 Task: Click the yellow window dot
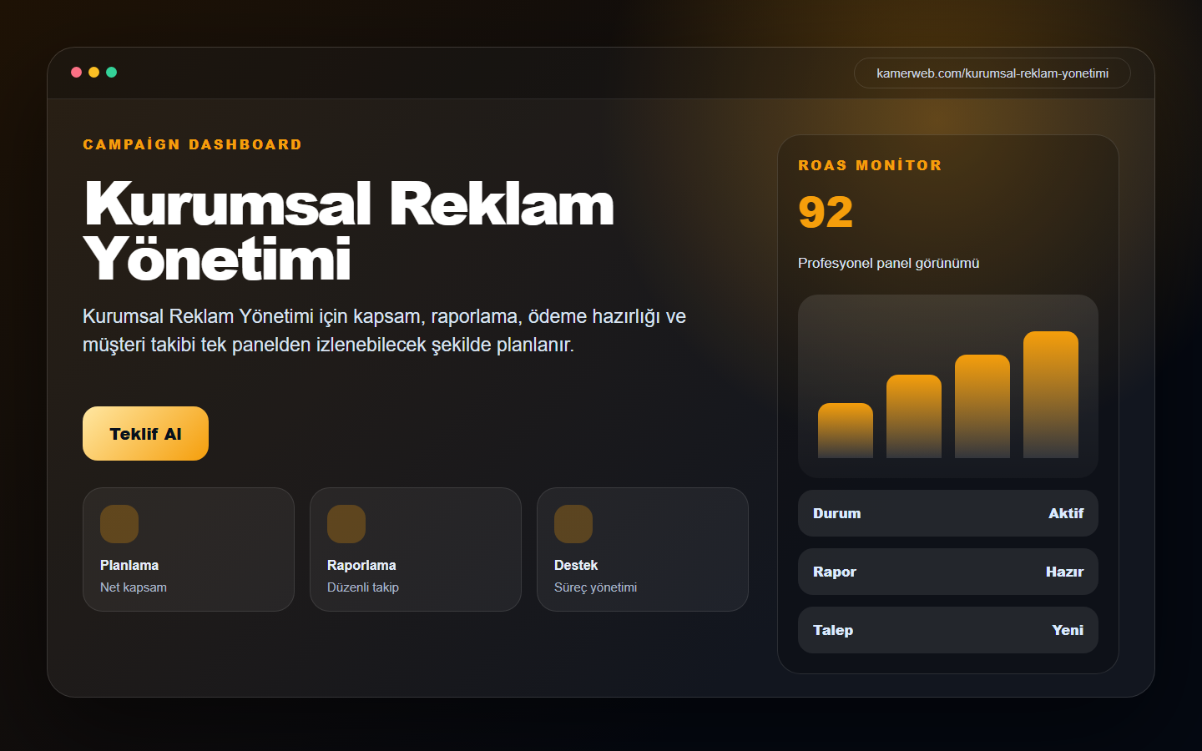point(93,73)
